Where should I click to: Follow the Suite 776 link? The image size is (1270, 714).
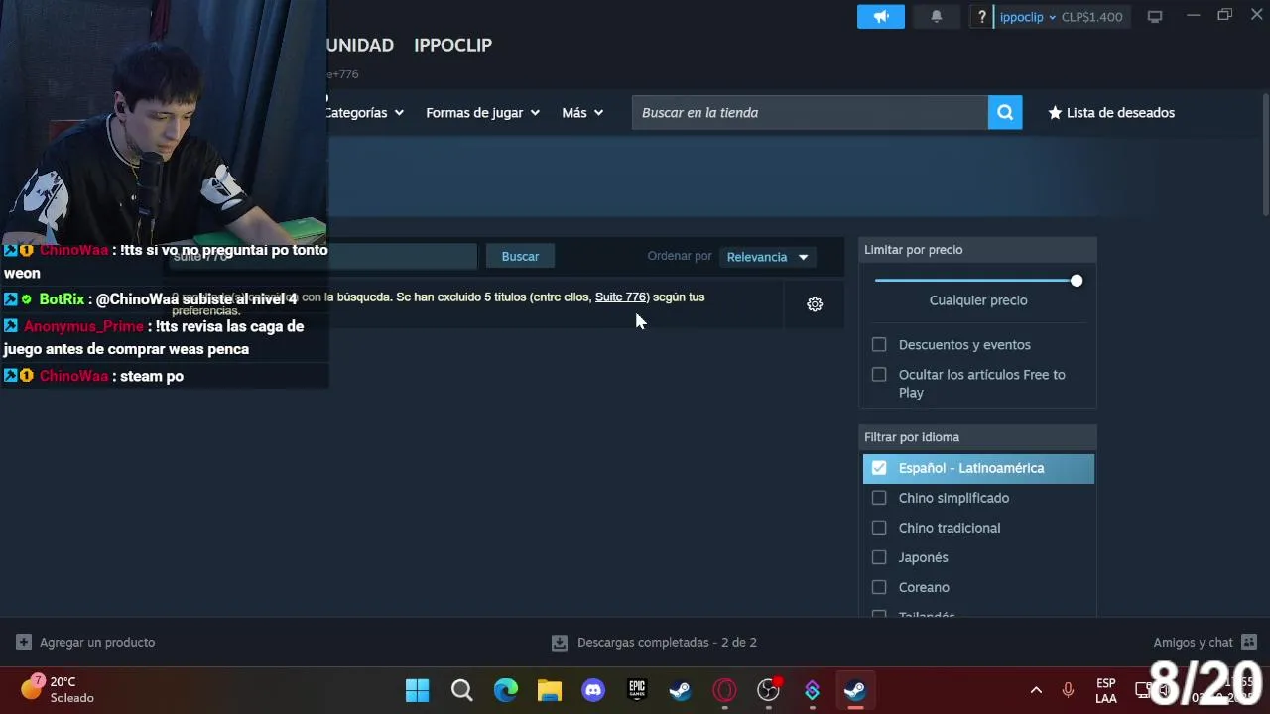click(621, 297)
